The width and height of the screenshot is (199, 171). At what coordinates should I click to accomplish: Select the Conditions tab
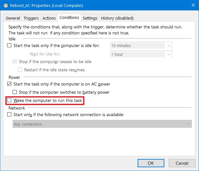coord(69,18)
